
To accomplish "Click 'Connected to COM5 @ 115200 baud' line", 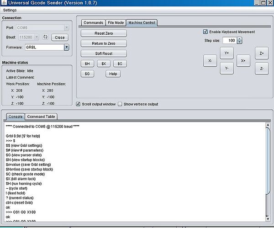I will click(x=42, y=127).
